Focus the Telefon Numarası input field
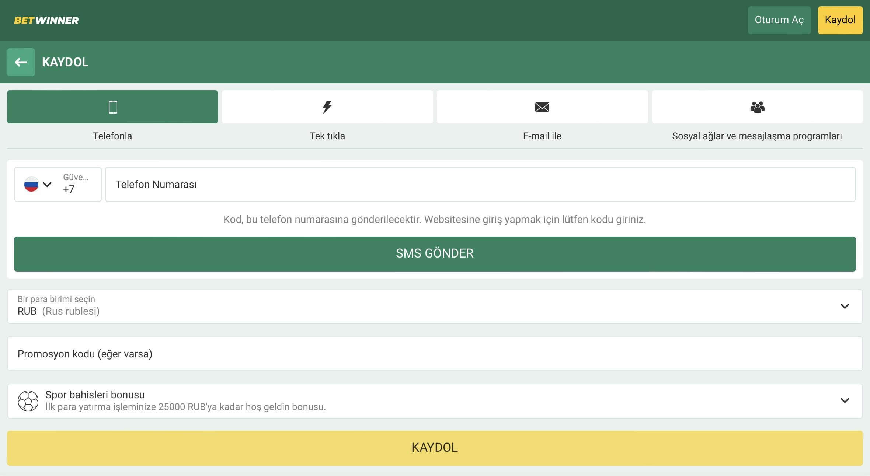Viewport: 870px width, 476px height. pyautogui.click(x=480, y=184)
